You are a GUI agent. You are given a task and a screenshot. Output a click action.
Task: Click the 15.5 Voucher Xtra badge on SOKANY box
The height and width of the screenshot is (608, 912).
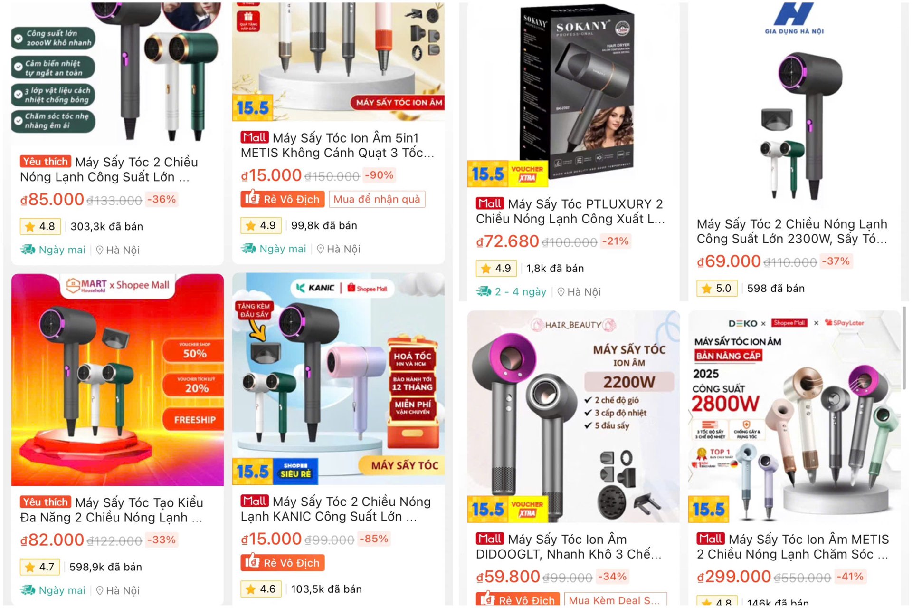pos(508,174)
